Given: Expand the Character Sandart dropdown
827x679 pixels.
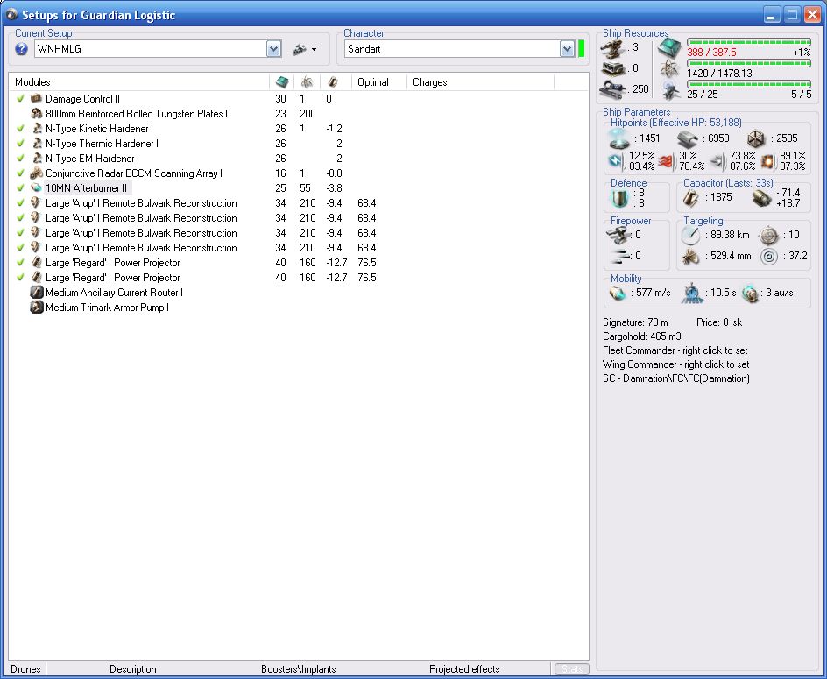Looking at the screenshot, I should (567, 49).
